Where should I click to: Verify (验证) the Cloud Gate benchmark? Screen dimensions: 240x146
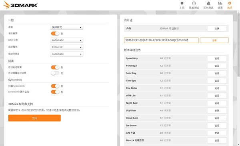(217, 118)
